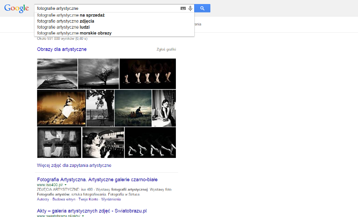Open the on-screen keyboard icon

tap(183, 9)
